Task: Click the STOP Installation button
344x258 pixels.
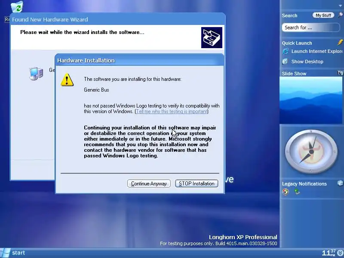Action: 197,184
